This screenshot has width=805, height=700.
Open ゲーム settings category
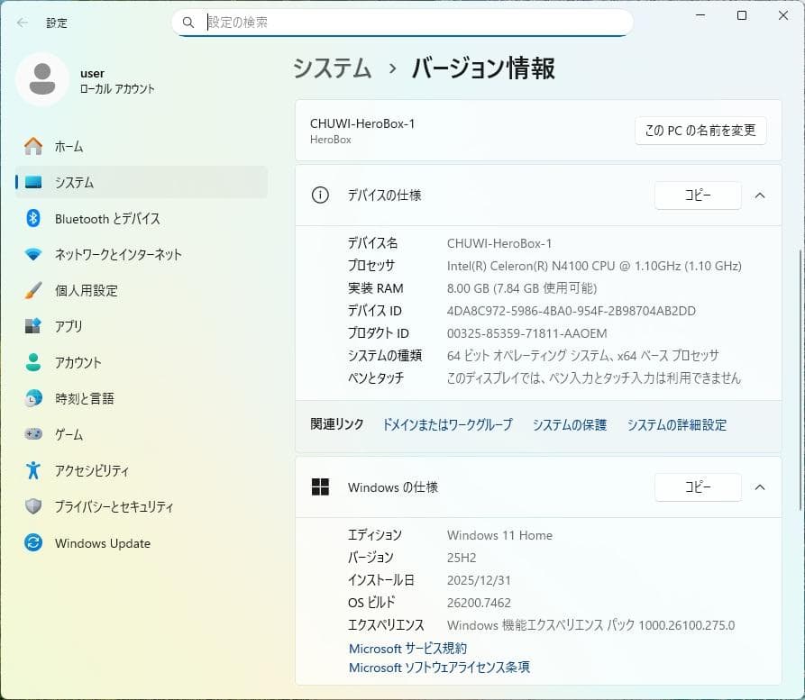click(142, 434)
